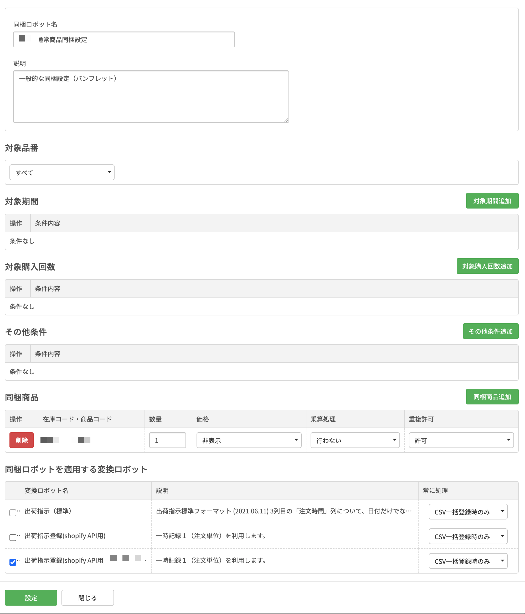Open the 重複許可 許可 dropdown
The image size is (525, 614).
point(461,440)
